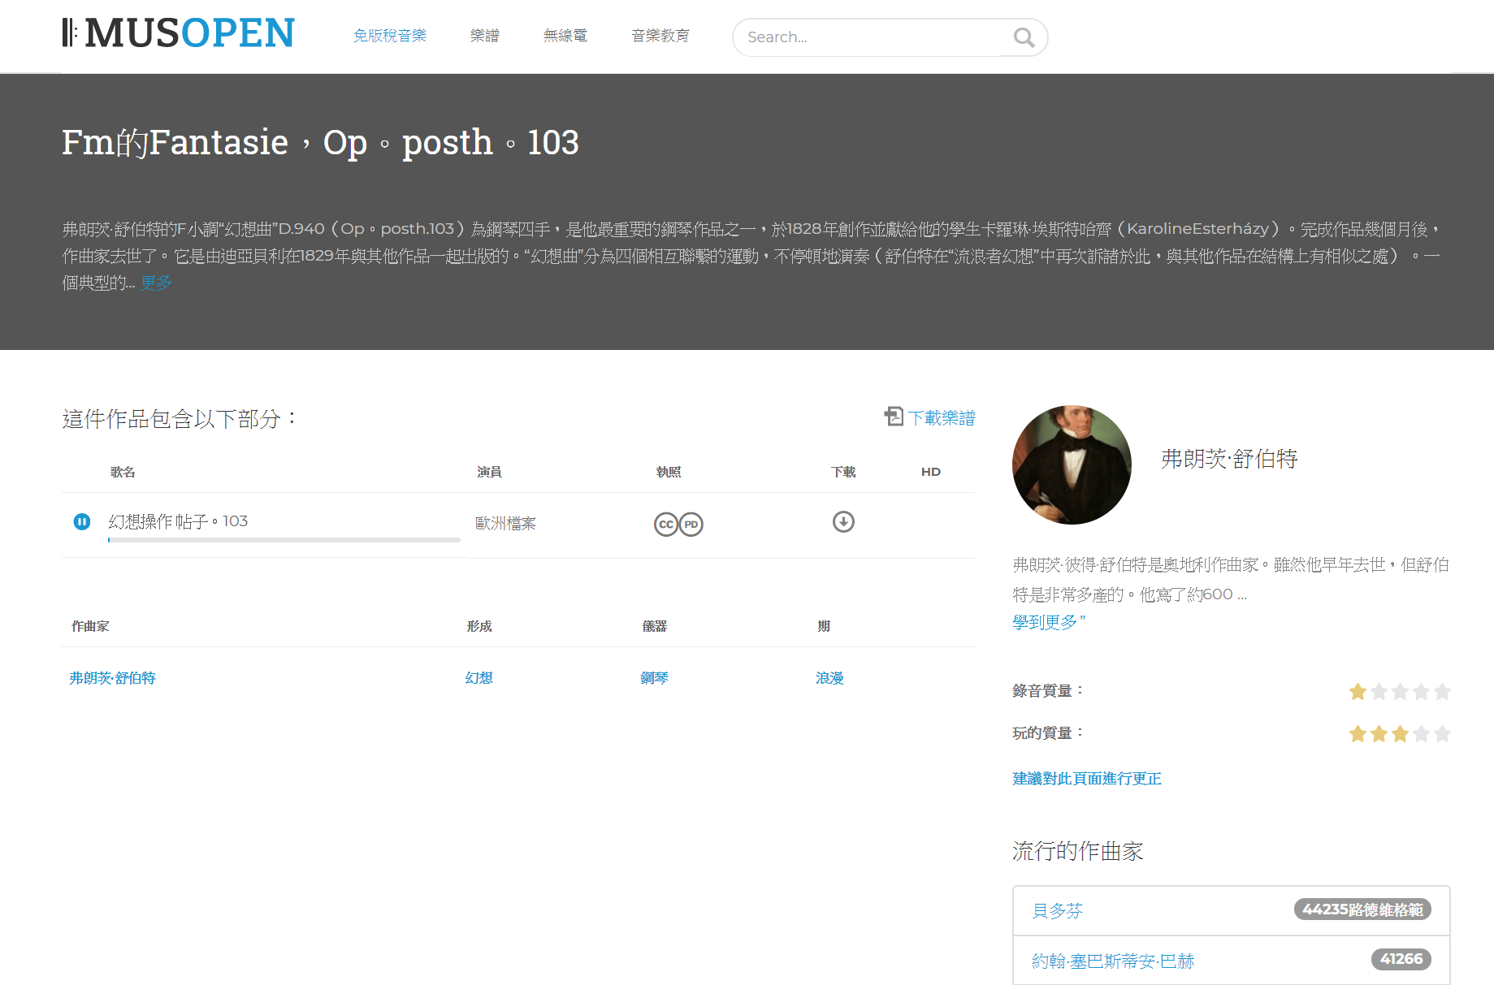Open the 幻想 form link

tap(479, 678)
